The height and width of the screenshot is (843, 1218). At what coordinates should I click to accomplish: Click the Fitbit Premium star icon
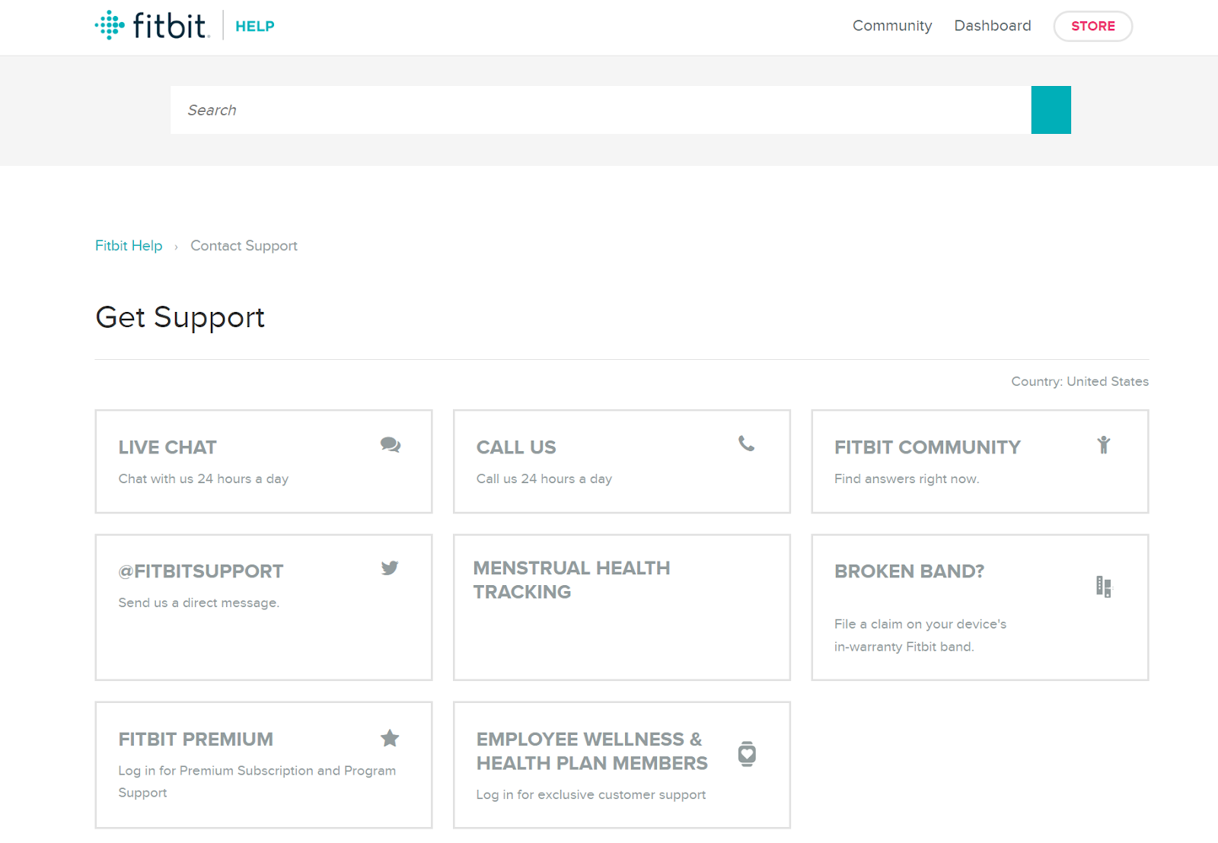pos(390,738)
